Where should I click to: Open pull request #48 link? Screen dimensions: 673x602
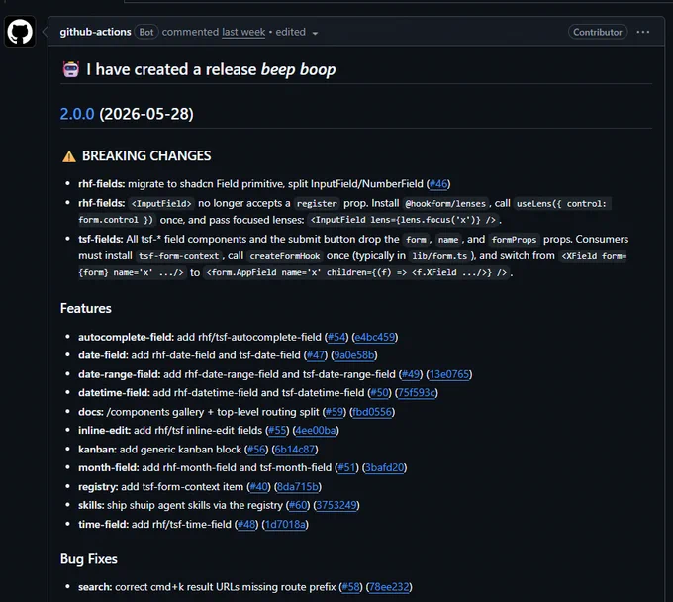(246, 525)
